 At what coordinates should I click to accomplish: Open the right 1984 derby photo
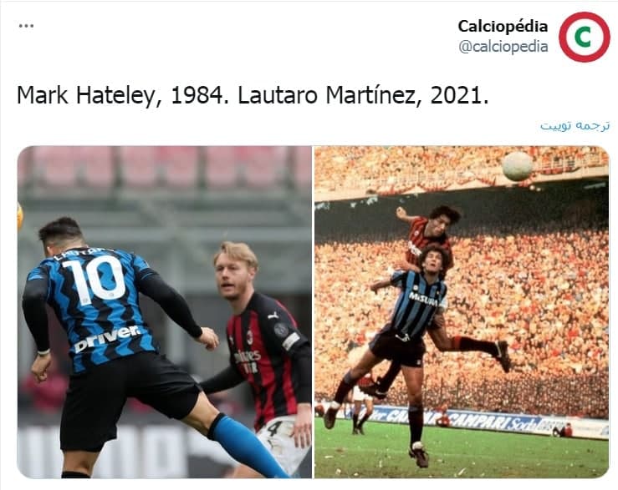462,312
